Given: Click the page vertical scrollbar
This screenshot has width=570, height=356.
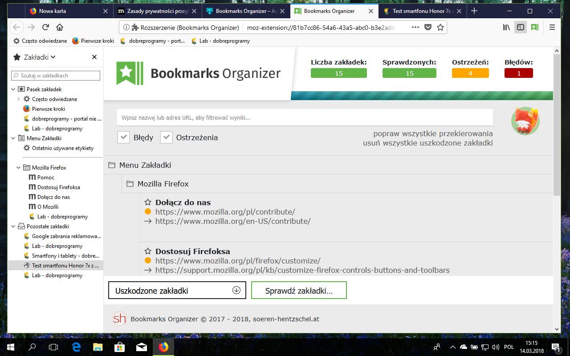Looking at the screenshot, I should [x=557, y=125].
